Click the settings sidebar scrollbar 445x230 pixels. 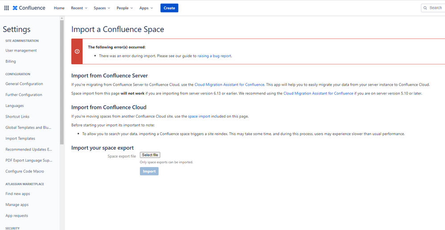(x=62, y=82)
